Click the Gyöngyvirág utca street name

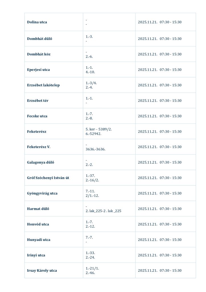[42, 193]
